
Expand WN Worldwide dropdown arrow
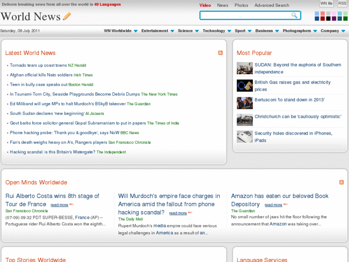135,31
